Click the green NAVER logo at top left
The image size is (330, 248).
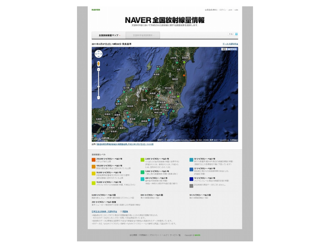click(96, 10)
